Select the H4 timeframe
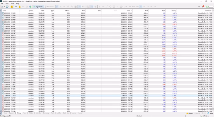Image resolution: width=214 pixels, height=117 pixels. tap(144, 6)
